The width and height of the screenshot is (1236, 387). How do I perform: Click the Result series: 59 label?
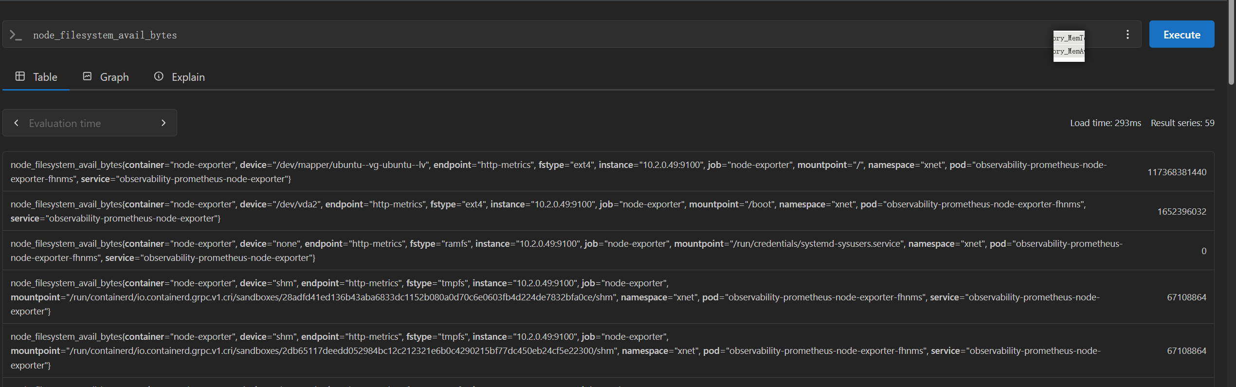click(1182, 123)
